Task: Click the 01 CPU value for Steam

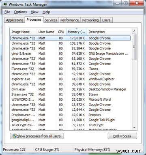Action: coord(61,95)
